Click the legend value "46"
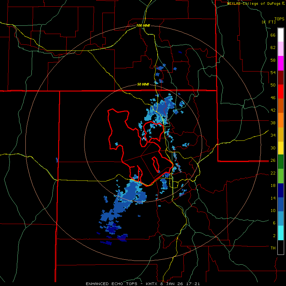 [x=273, y=98]
